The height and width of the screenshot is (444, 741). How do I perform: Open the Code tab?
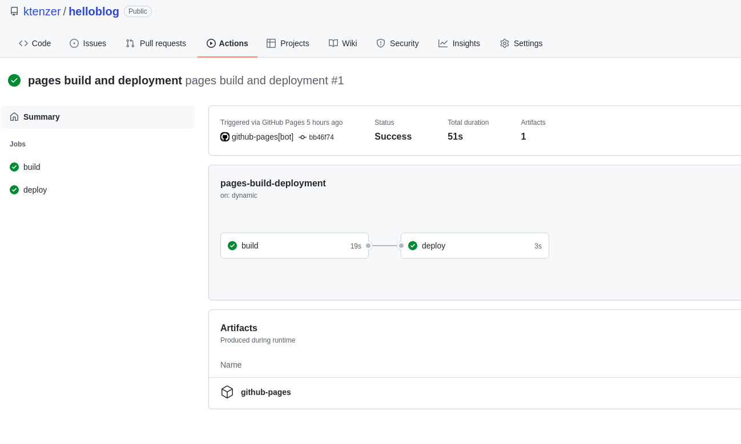[x=35, y=43]
